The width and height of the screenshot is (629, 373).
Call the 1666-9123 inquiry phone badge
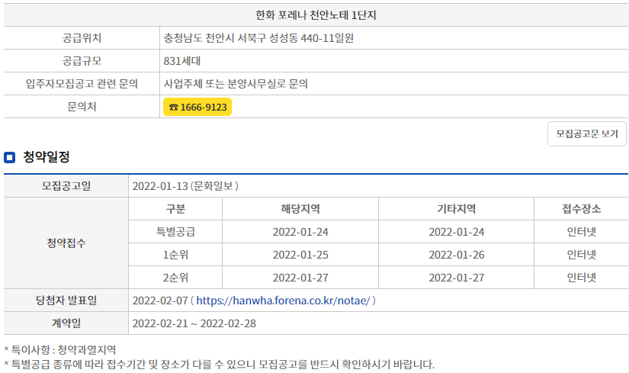[x=197, y=107]
